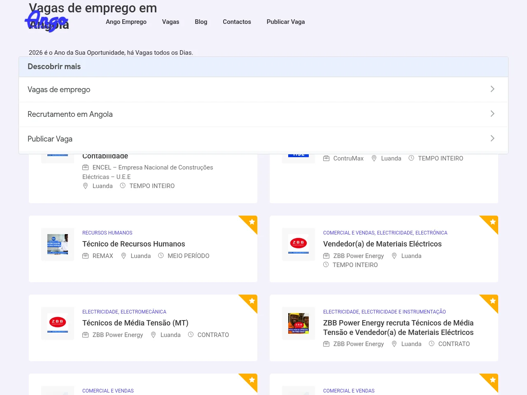Click the briefcase icon next to ENCEL company name
Screen dimensions: 527x395
pyautogui.click(x=86, y=167)
